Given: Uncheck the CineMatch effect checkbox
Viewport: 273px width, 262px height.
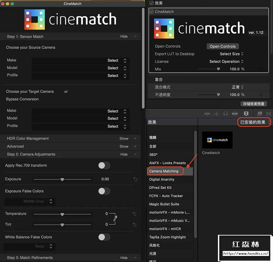Looking at the screenshot, I should [152, 12].
